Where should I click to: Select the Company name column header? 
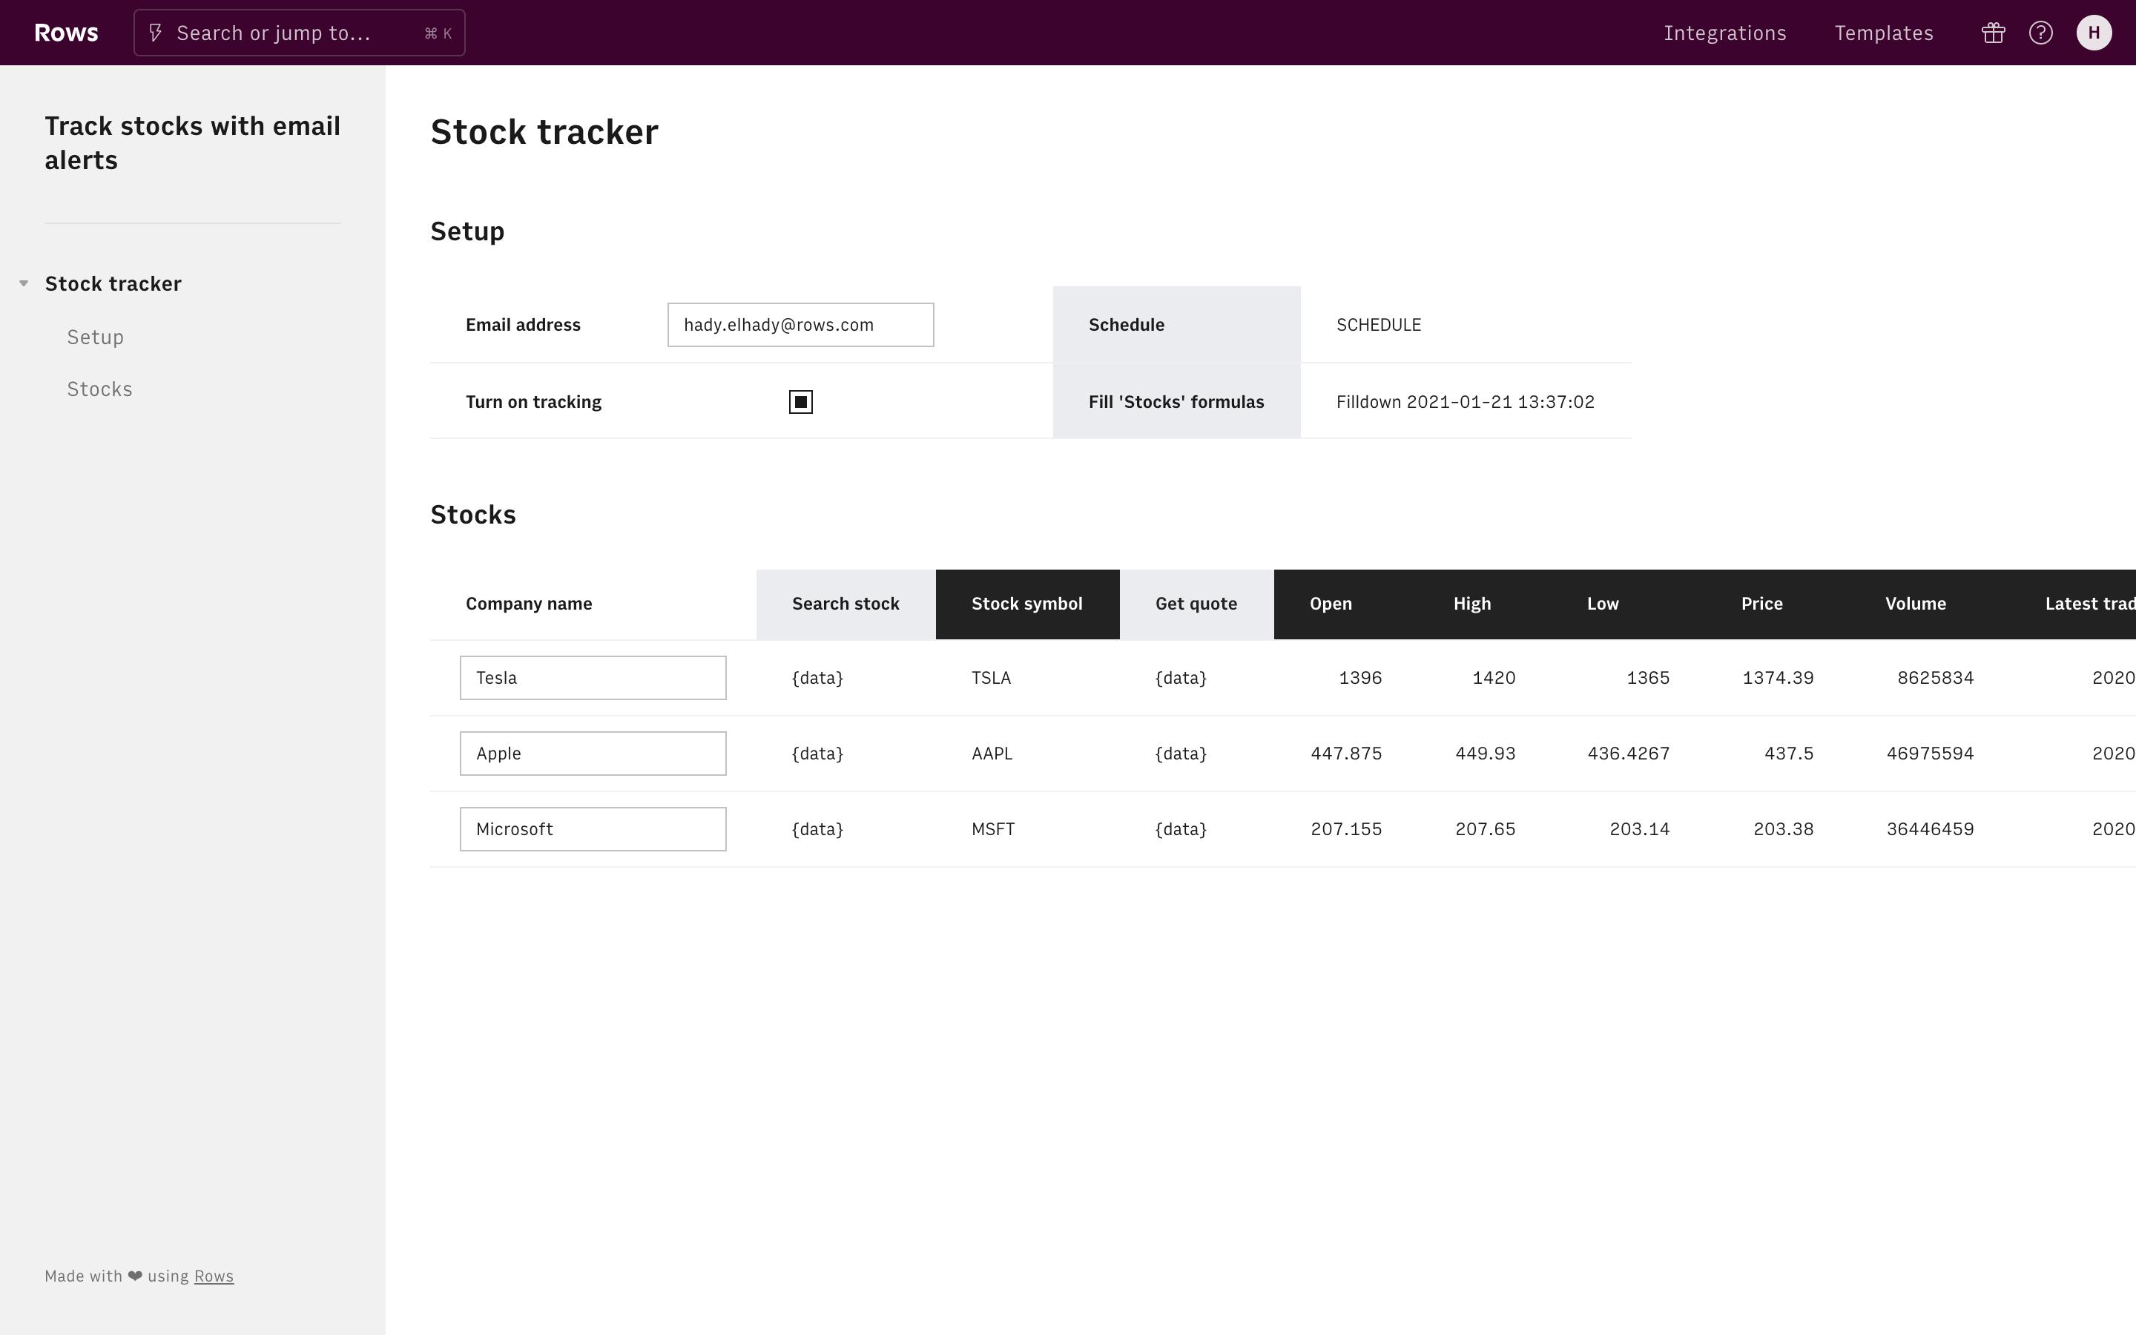point(529,604)
